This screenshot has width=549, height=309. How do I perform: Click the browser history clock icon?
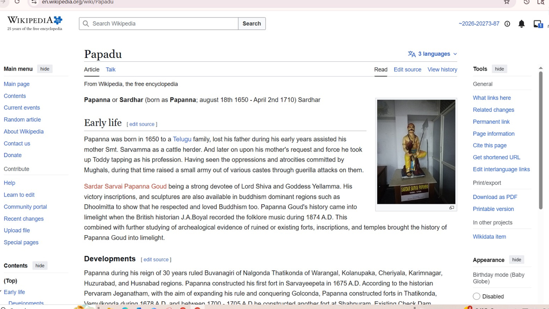point(527,2)
